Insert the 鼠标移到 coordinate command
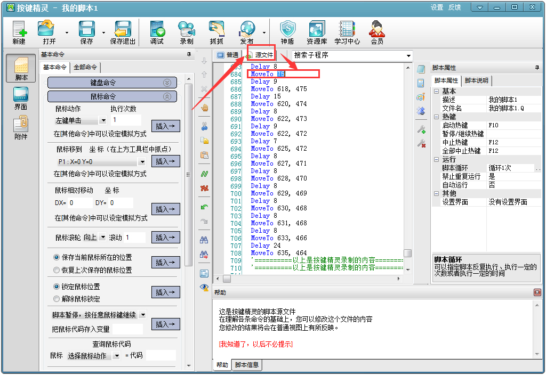Screen dimensions: 546x376 click(x=166, y=161)
